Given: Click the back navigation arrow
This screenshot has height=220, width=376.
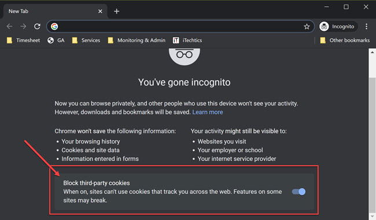Looking at the screenshot, I should [10, 27].
